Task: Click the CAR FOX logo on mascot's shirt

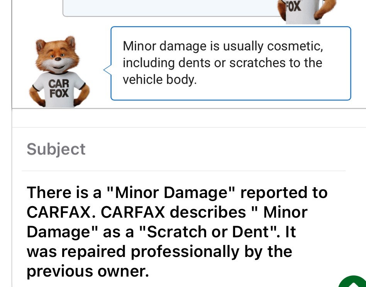Action: 59,88
